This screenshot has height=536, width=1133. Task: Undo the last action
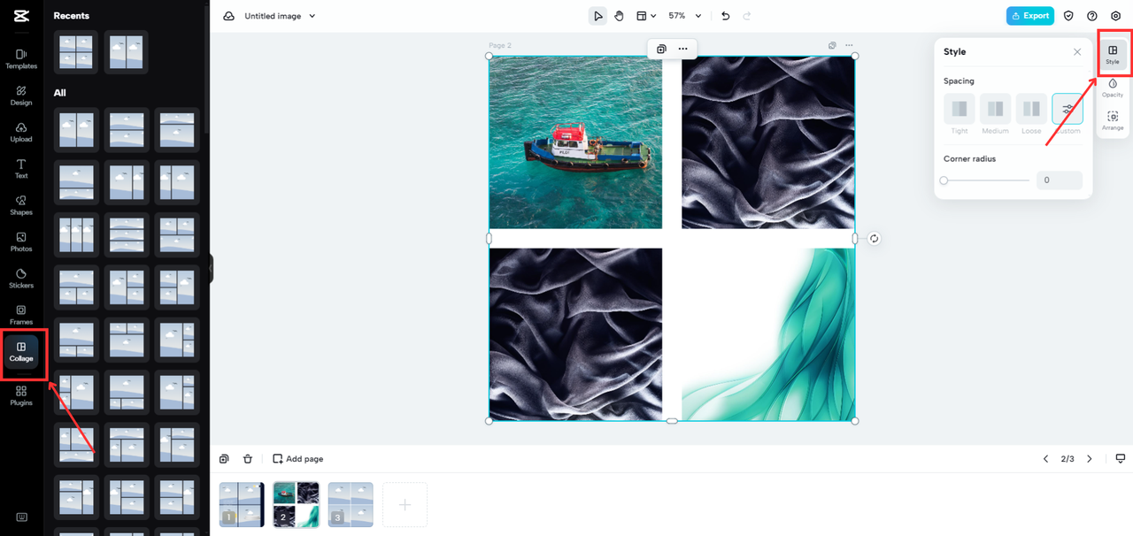[726, 16]
